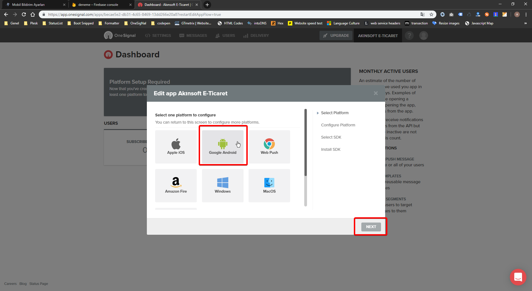Close the Edit app dialog
The width and height of the screenshot is (532, 291).
(x=376, y=93)
